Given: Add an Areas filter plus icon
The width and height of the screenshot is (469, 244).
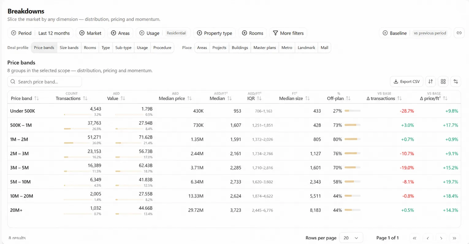Looking at the screenshot, I should click(113, 33).
